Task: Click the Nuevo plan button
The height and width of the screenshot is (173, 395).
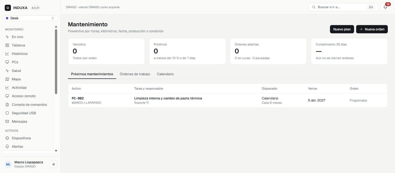Action: pyautogui.click(x=342, y=29)
